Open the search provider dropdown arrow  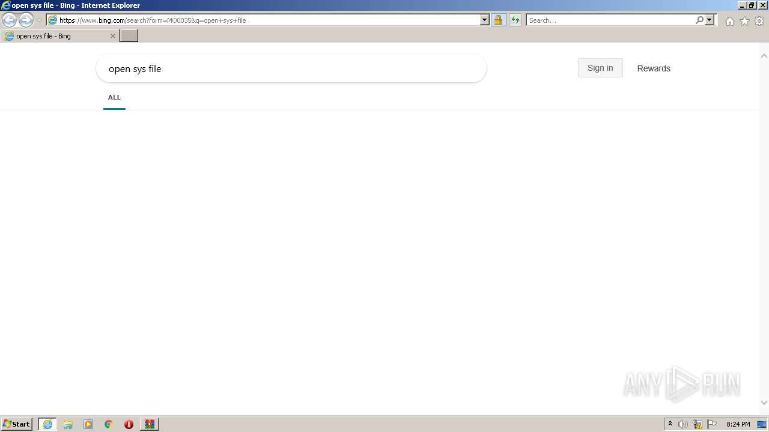point(710,20)
